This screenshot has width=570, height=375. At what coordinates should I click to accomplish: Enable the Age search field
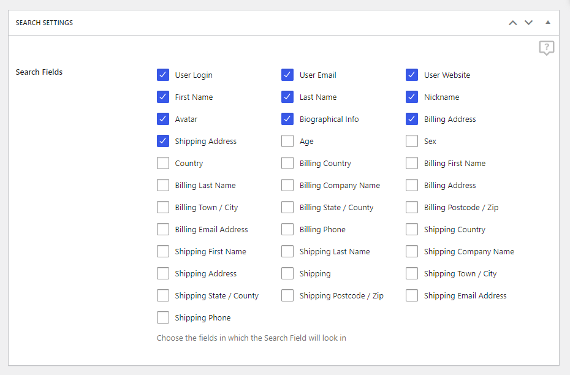click(287, 141)
